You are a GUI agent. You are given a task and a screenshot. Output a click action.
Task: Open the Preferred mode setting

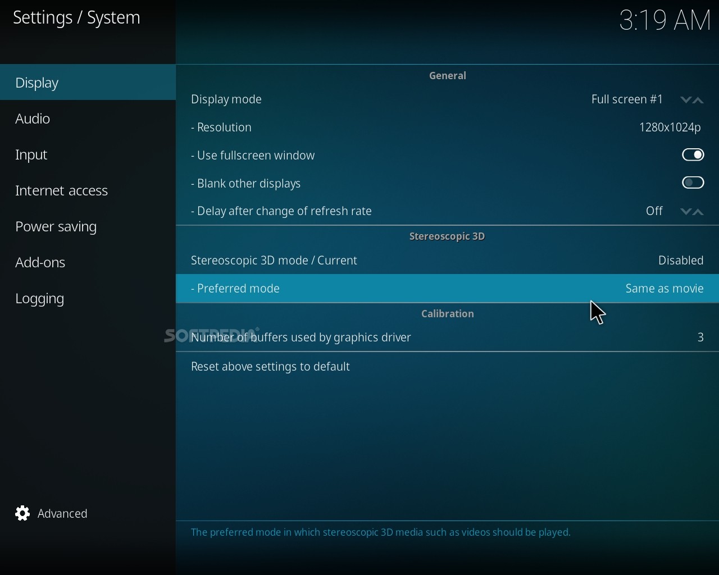coord(448,289)
